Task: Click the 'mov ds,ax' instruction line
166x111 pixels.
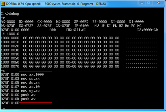Action: 30,83
